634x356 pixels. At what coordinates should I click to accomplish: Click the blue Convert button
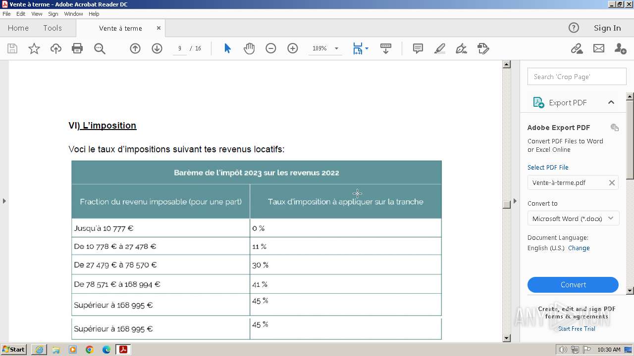click(x=573, y=285)
